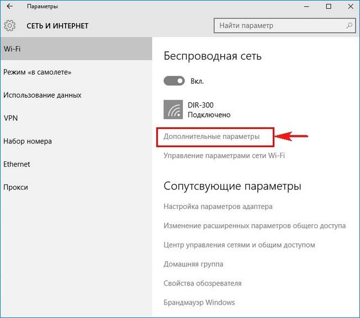Open Использование данных section
The width and height of the screenshot is (360, 318).
[76, 95]
